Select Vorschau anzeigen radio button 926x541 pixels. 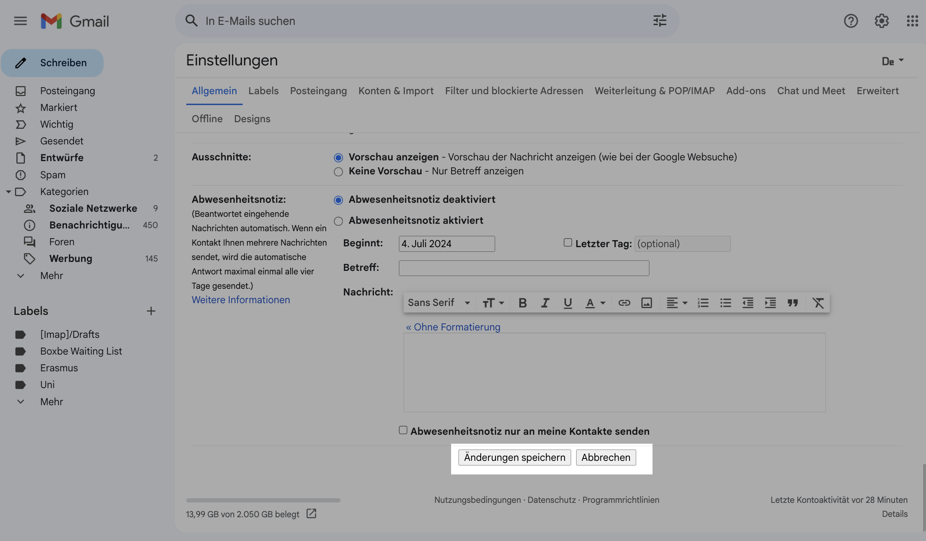point(338,157)
